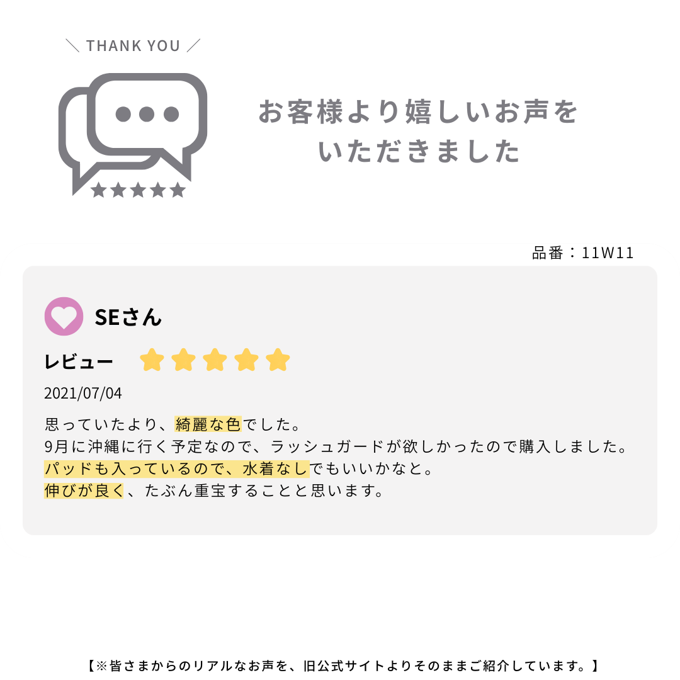Click product number 品番：11W11

[x=583, y=253]
